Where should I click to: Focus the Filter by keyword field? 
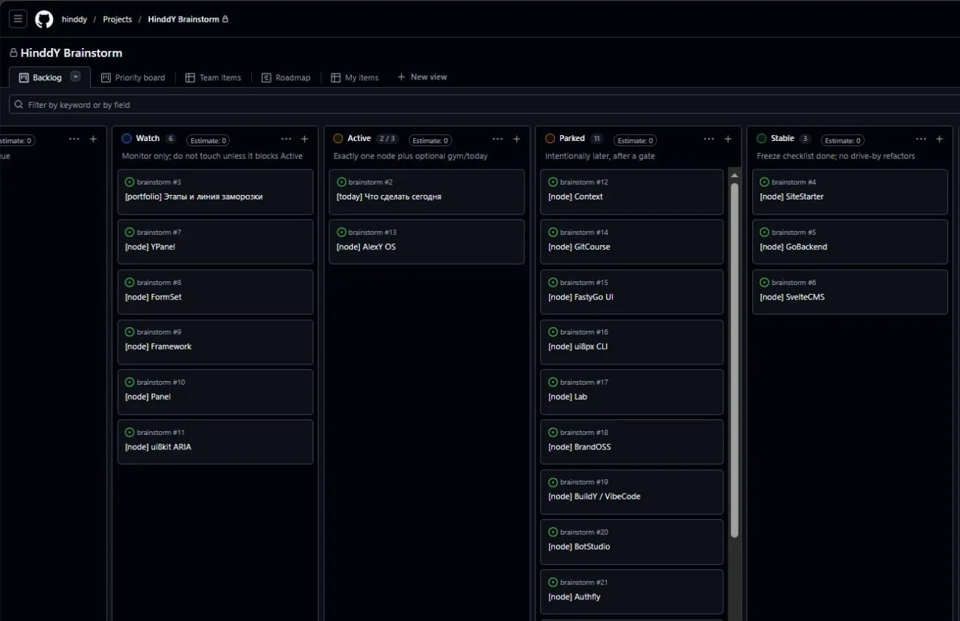pos(484,105)
